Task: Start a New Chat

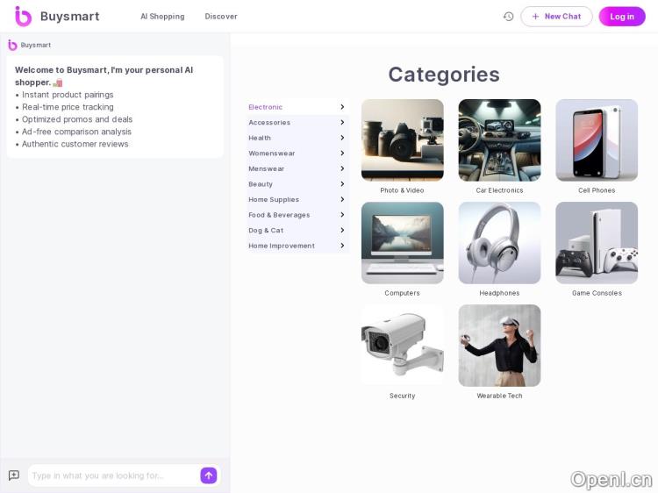Action: [556, 17]
